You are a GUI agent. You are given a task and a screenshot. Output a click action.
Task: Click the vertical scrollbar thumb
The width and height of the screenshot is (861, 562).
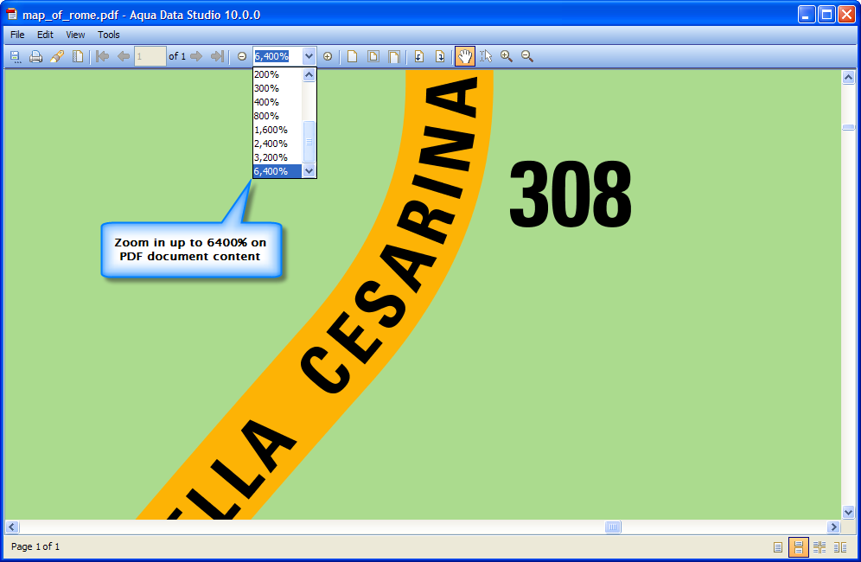848,127
